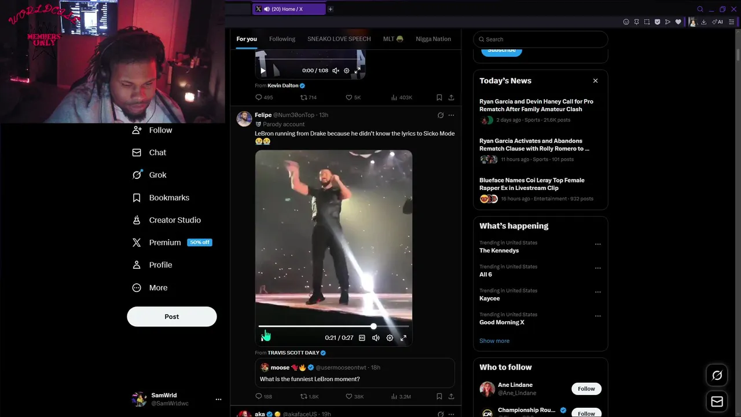
Task: Open the browser AI assistant
Action: tap(718, 22)
